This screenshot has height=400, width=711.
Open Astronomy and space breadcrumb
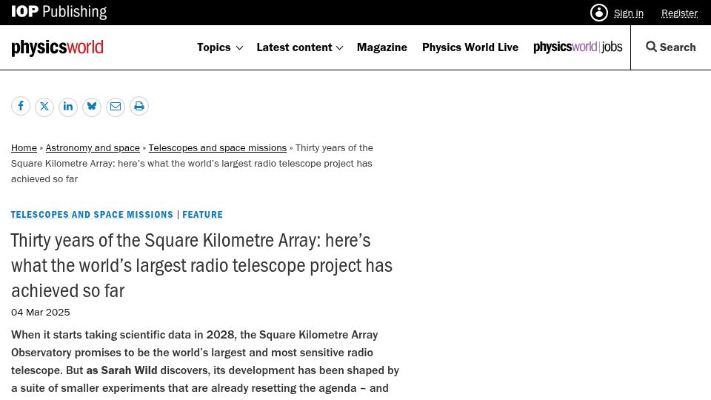pos(93,148)
